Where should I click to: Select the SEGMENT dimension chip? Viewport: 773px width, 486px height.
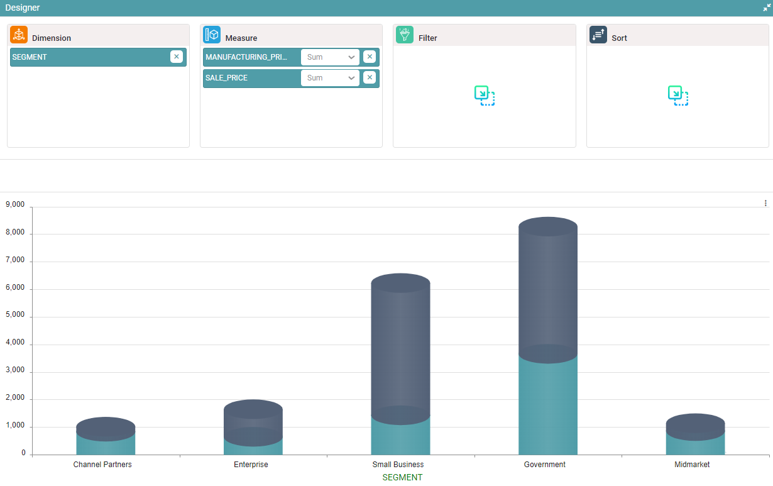click(x=88, y=57)
